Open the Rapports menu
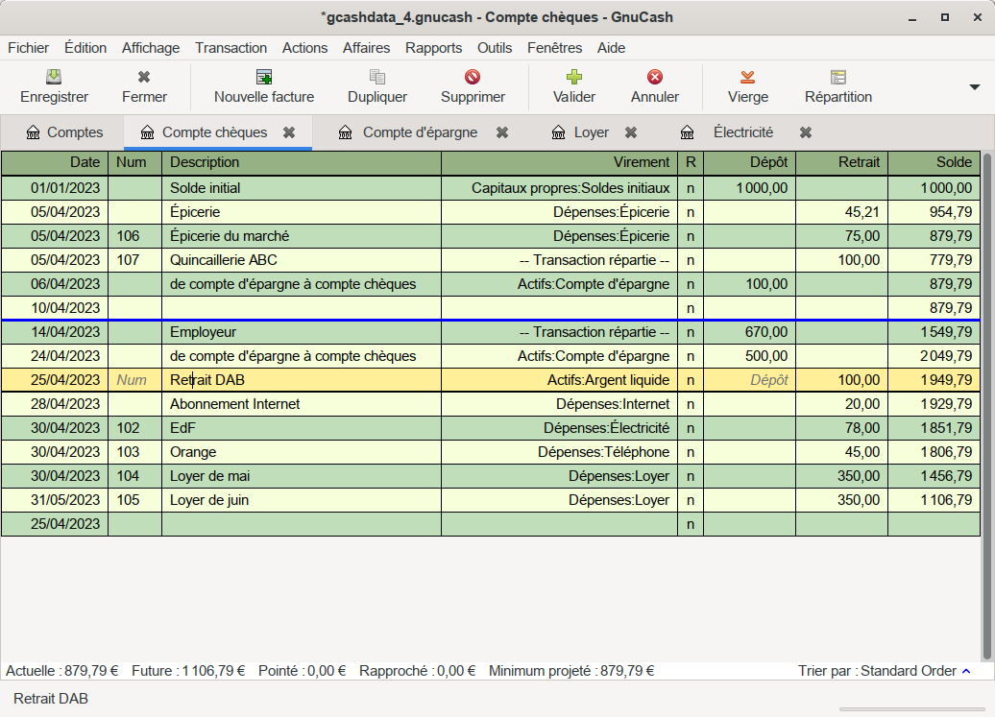The width and height of the screenshot is (995, 717). click(433, 48)
